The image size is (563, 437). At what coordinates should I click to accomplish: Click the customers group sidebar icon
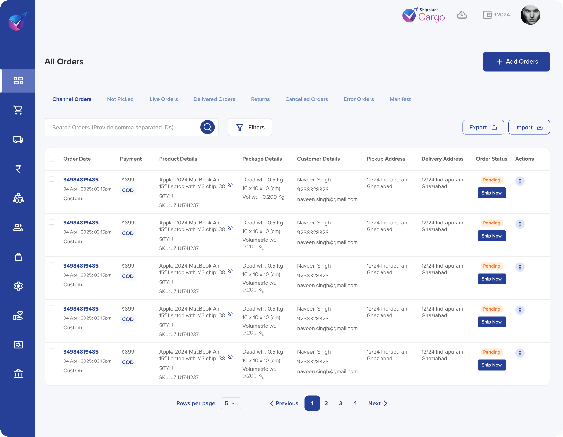coord(18,228)
